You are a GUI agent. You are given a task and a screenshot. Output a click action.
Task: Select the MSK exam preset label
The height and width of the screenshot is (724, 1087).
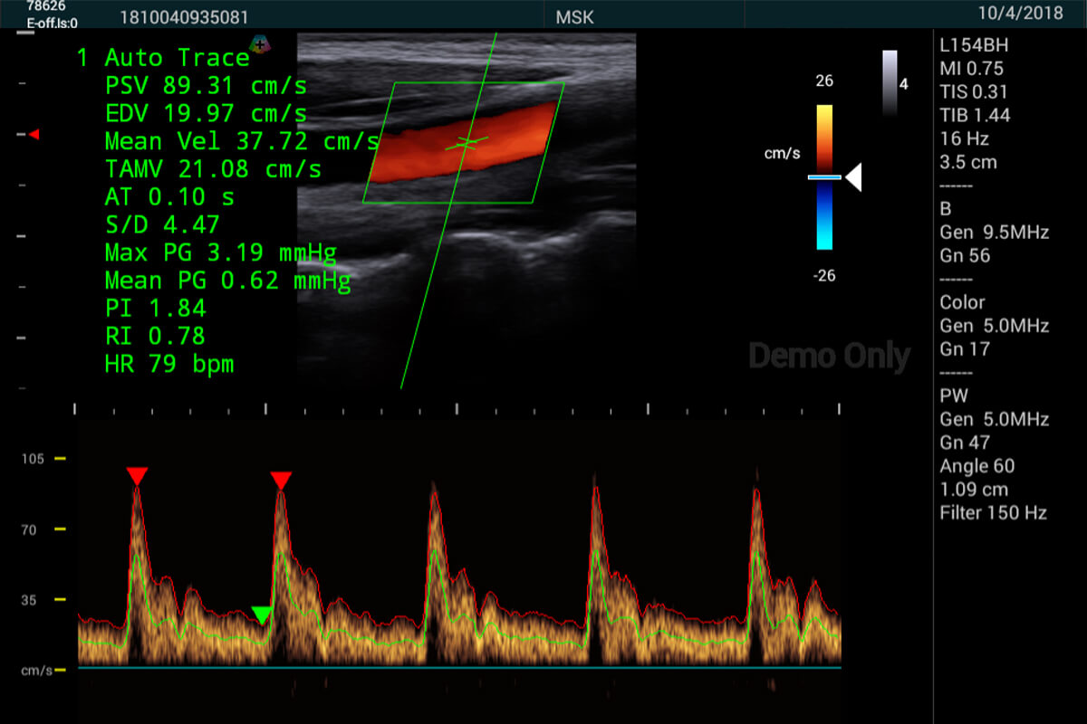(x=576, y=17)
